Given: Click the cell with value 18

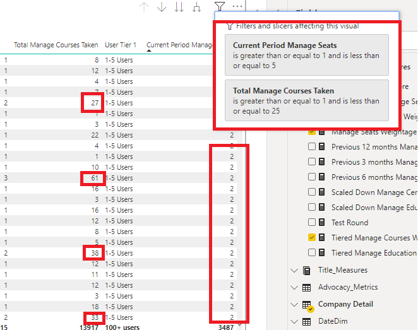Looking at the screenshot, I should tap(95, 307).
